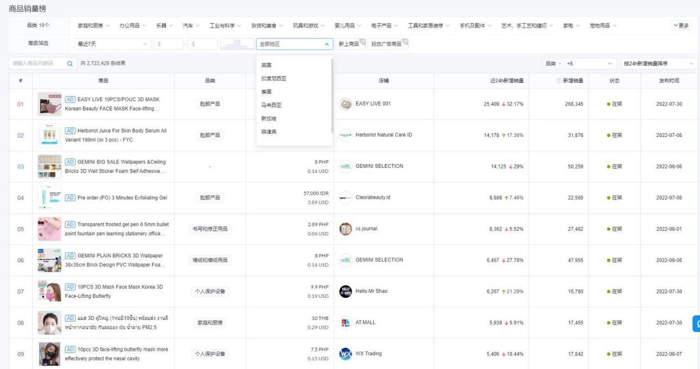Screen dimensions: 700x369
Task: Click the blue floating widget on right edge
Action: pos(696,322)
